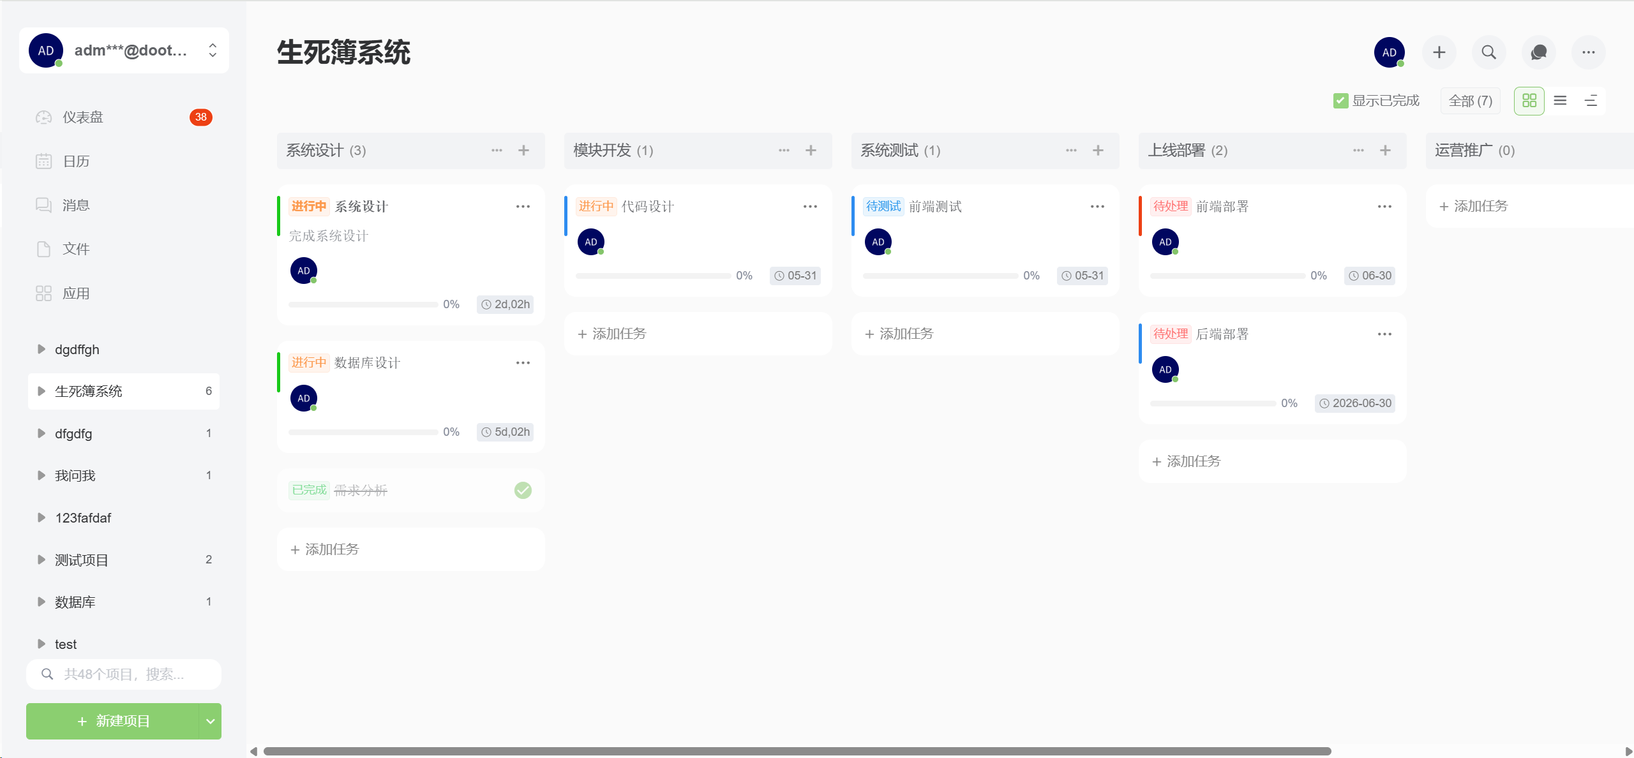Open account switcher chevrons beside adm email
This screenshot has width=1634, height=758.
(213, 50)
